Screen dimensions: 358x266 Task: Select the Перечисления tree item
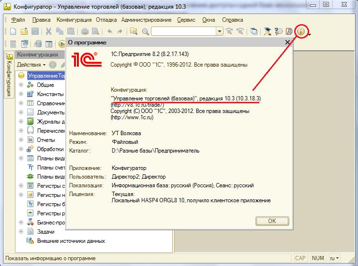(x=51, y=131)
